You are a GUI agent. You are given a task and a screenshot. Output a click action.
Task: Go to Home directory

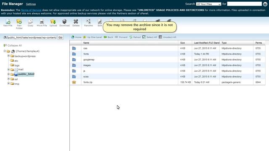click(x=76, y=37)
